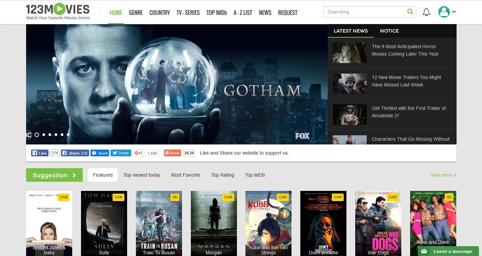Open the Morgan movie poster

click(214, 223)
